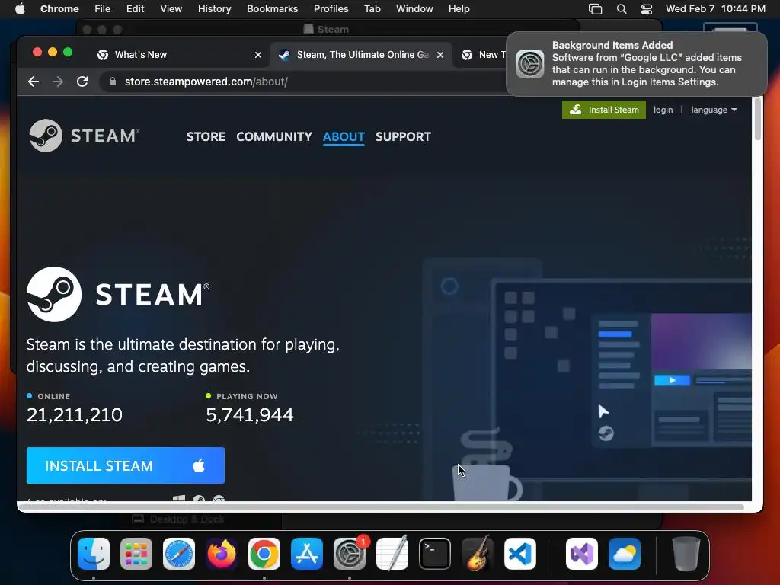Open the COMMUNITY nav link
Viewport: 780px width, 585px height.
pos(274,137)
